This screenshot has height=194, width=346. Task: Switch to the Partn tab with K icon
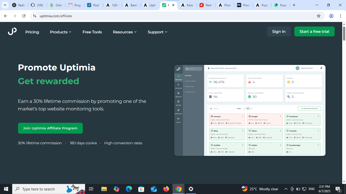click(x=206, y=5)
